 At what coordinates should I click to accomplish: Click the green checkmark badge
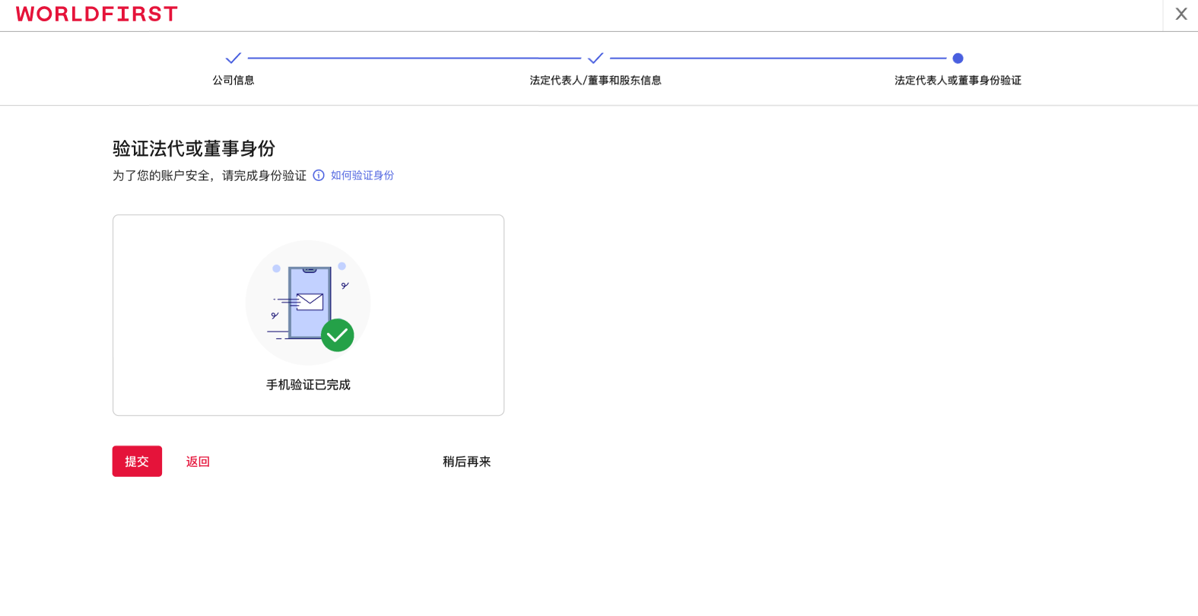[338, 335]
